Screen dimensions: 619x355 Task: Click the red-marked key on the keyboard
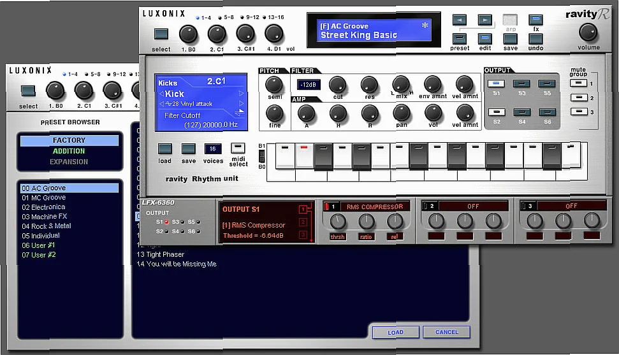(304, 155)
